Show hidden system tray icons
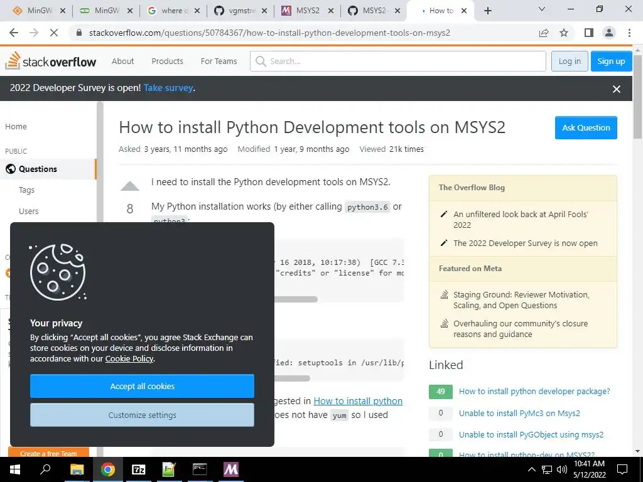This screenshot has height=482, width=643. 531,469
